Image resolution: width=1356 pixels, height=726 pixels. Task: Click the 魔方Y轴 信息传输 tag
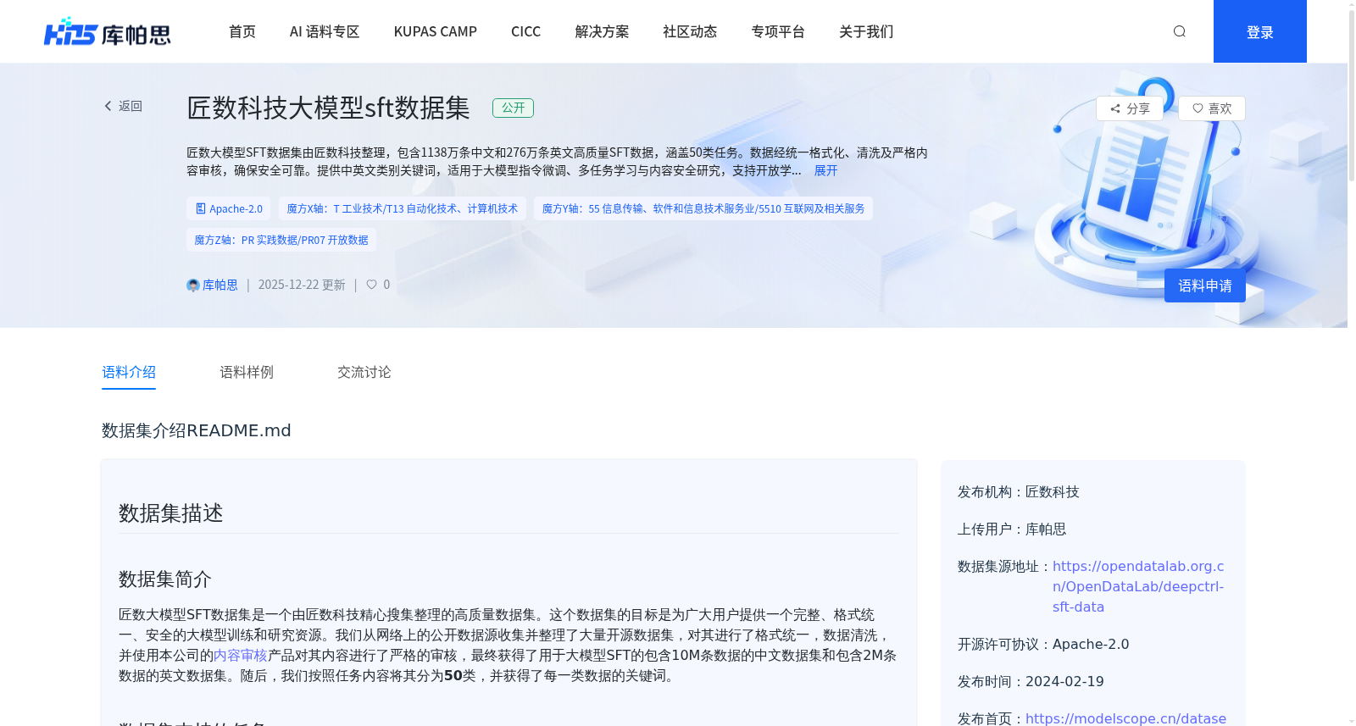(x=703, y=208)
